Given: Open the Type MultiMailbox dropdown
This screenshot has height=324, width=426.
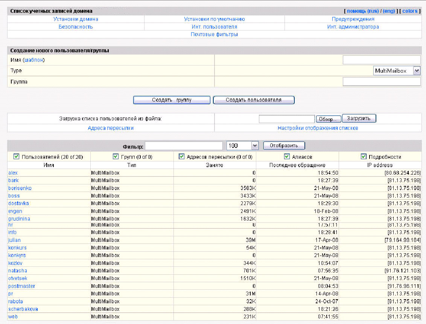Looking at the screenshot, I should point(397,71).
